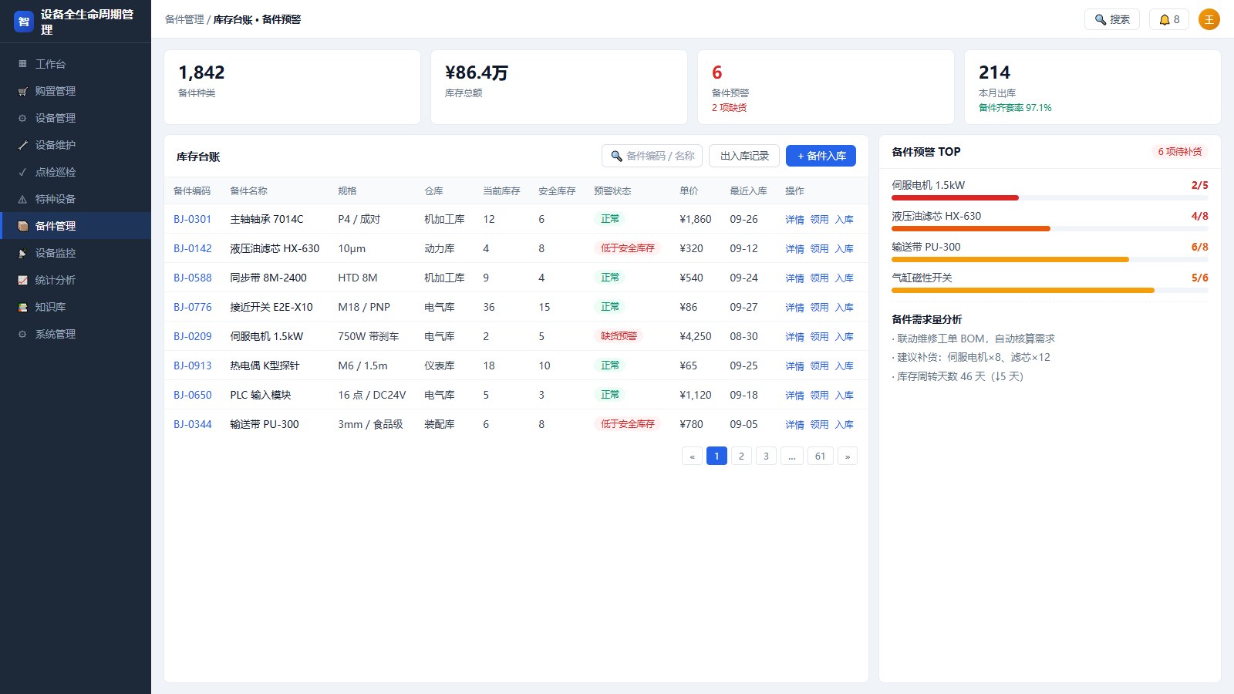1234x694 pixels.
Task: Click the 设备管理 gear icon
Action: [22, 118]
